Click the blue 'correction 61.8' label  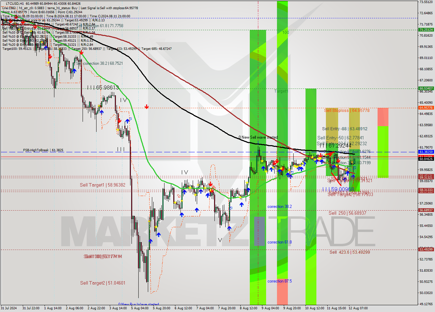point(280,242)
